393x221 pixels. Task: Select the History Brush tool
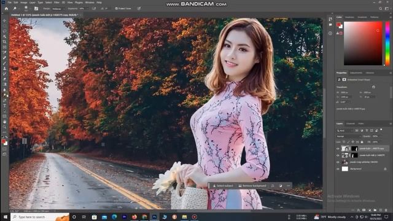pyautogui.click(x=4, y=74)
